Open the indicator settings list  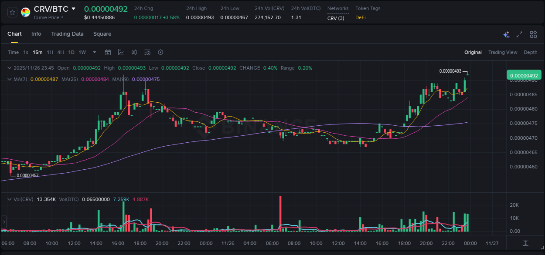(x=147, y=52)
